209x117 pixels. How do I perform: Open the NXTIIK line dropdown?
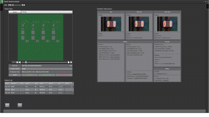[x=47, y=12]
